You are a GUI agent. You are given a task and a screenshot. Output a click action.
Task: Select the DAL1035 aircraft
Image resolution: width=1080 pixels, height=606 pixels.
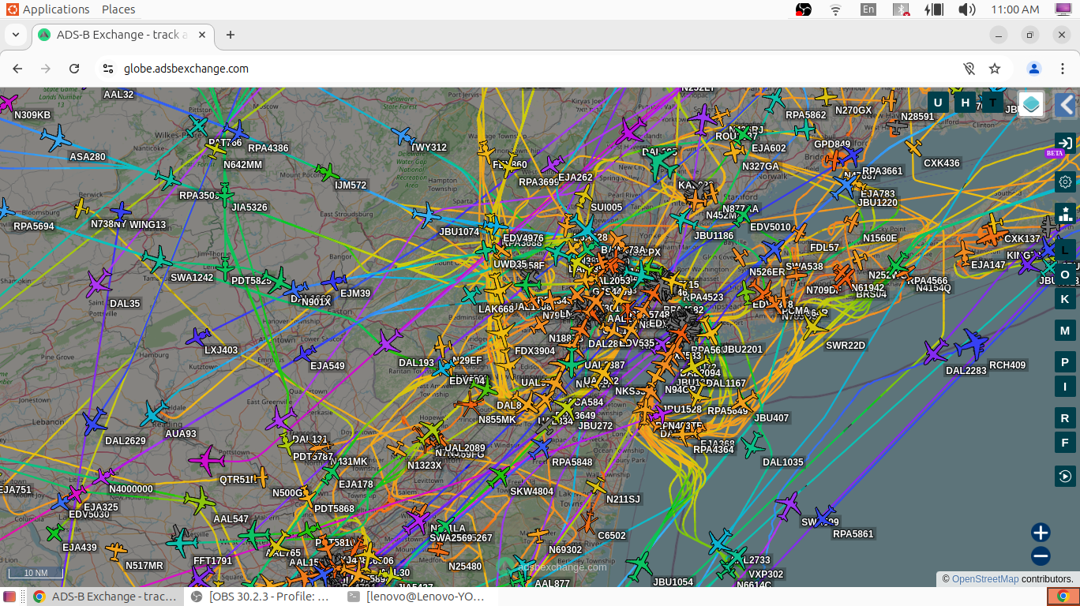click(x=753, y=444)
